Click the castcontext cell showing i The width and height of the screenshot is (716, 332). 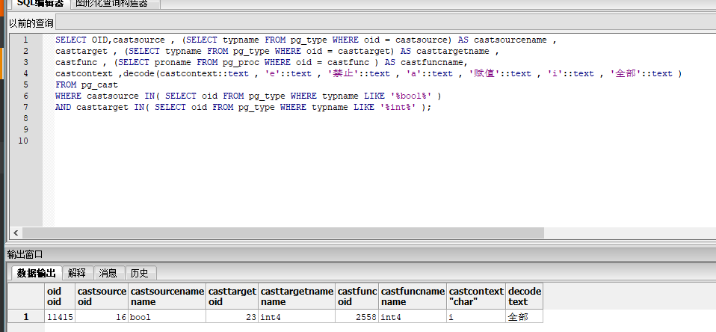coord(476,316)
